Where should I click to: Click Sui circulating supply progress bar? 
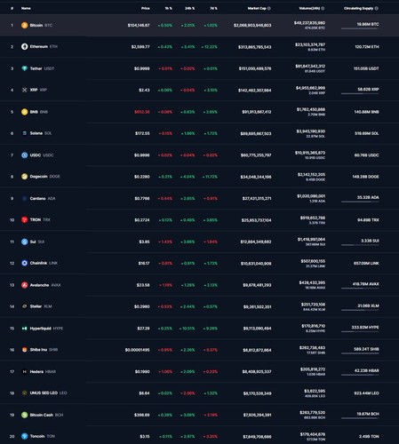(x=360, y=245)
